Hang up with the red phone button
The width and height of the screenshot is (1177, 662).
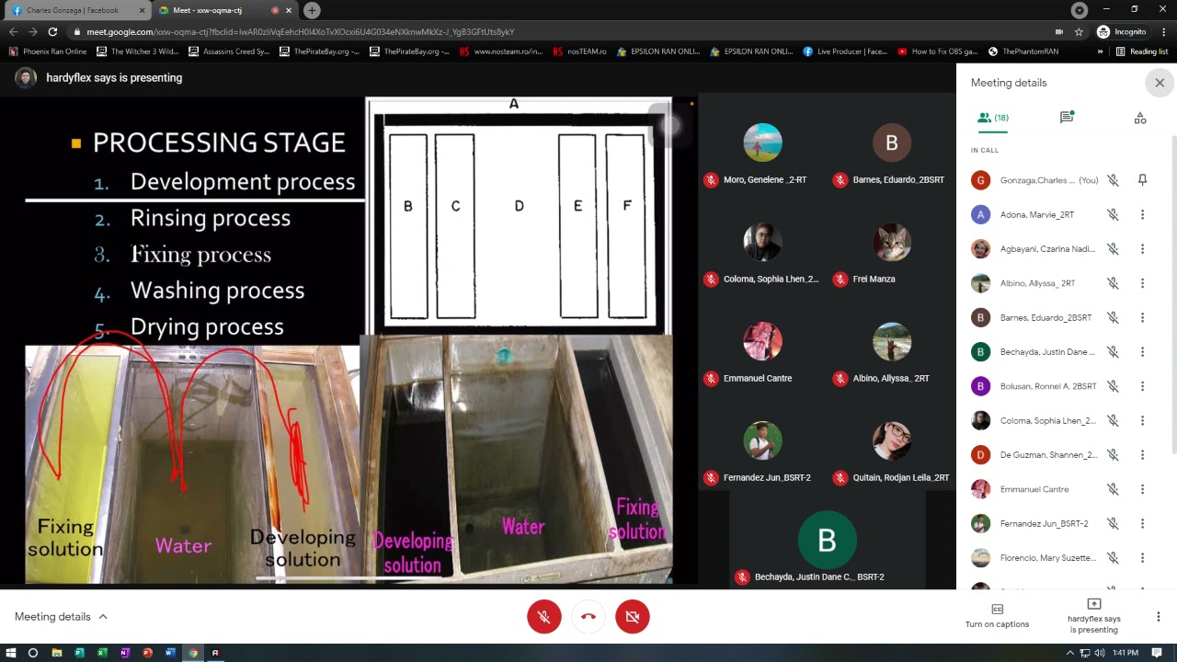[x=588, y=617]
